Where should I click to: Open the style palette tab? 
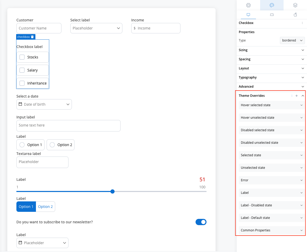272,5
